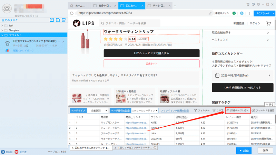Viewport: 276px width, 155px height.
Task: Select the 口紅おす browser tab
Action: [132, 6]
